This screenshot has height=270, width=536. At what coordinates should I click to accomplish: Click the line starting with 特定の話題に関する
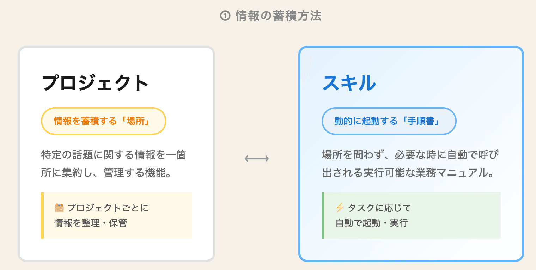114,155
